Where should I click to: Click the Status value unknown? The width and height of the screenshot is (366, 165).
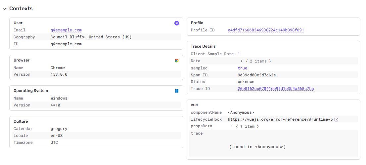point(246,82)
